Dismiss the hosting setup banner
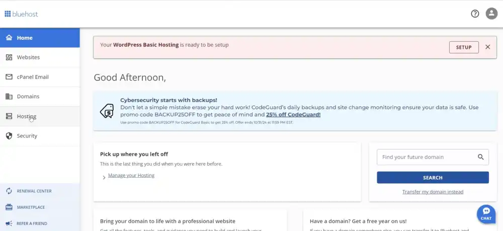Viewport: 503px width, 231px height. (487, 47)
